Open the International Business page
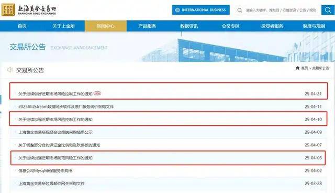This screenshot has width=335, height=193. [201, 10]
